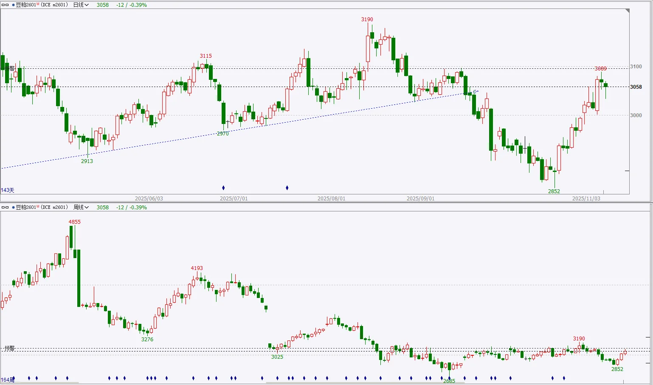Viewport: 653px width, 385px height.
Task: Select the daily chart diamond marker left of 2025/08/01
Action: click(x=287, y=188)
